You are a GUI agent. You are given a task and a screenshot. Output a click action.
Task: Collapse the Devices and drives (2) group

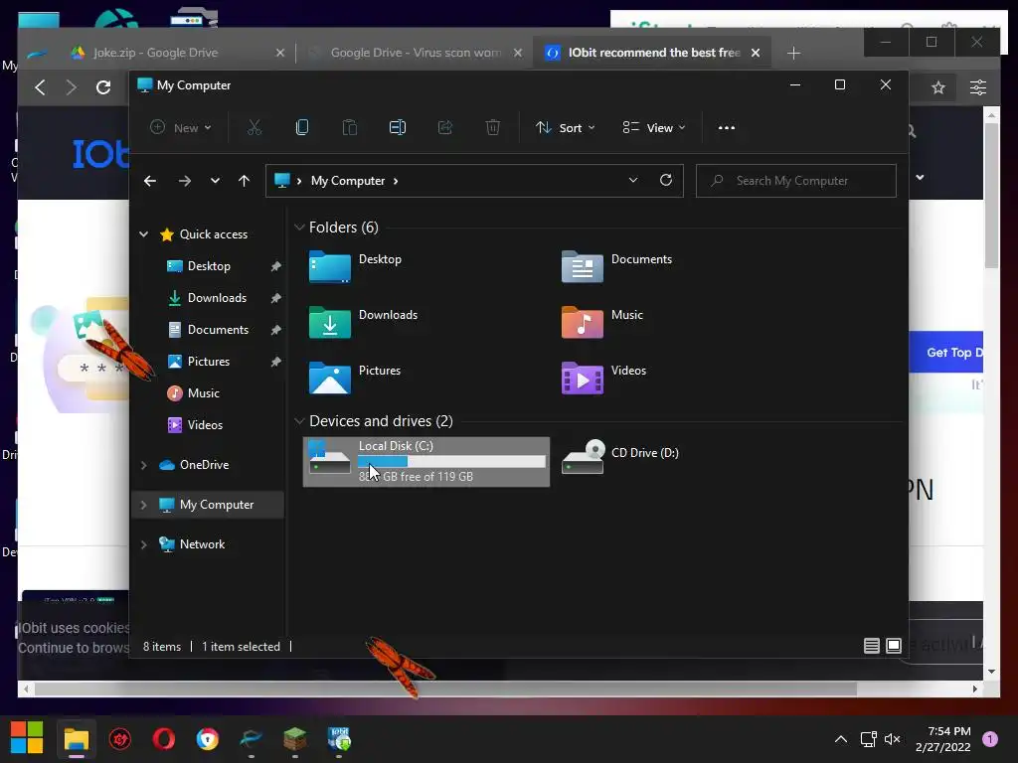click(x=299, y=421)
